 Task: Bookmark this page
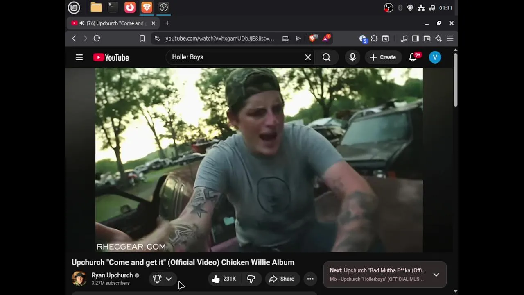142,39
